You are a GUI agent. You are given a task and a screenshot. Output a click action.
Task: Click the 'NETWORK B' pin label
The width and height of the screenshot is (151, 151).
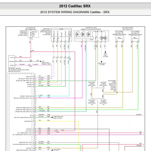click(x=28, y=121)
